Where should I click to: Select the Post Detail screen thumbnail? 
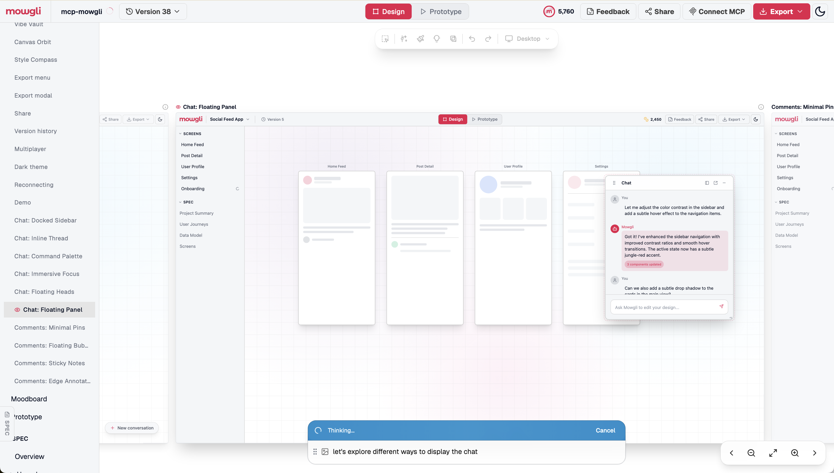pyautogui.click(x=425, y=248)
